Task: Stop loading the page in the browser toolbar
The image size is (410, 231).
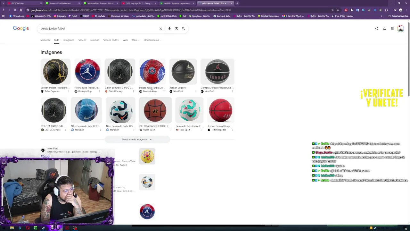Action: click(15, 10)
